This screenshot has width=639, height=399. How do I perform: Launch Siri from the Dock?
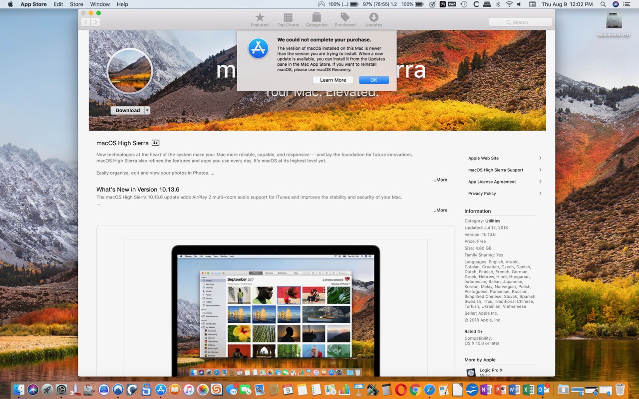coord(33,390)
